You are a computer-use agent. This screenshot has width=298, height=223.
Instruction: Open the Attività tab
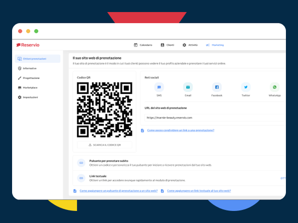[x=190, y=45]
